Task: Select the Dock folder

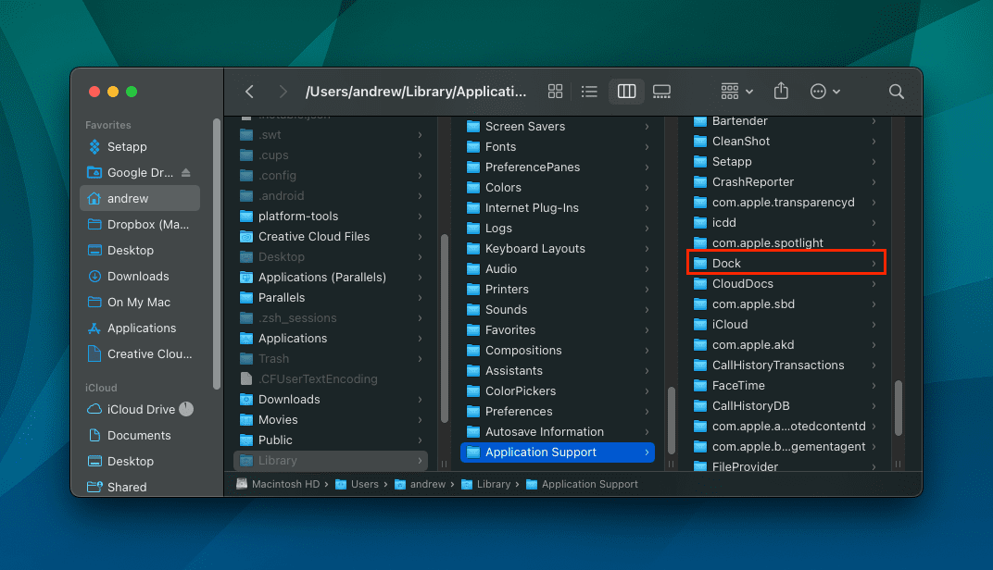Action: pos(786,263)
